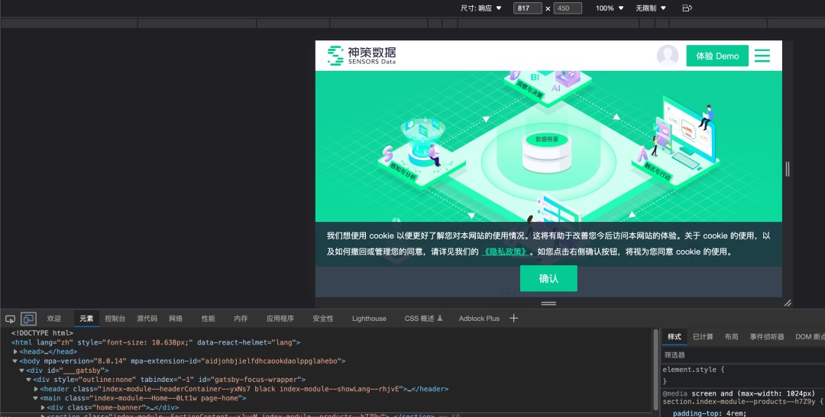825x417 pixels.
Task: Click the user avatar icon
Action: point(668,56)
